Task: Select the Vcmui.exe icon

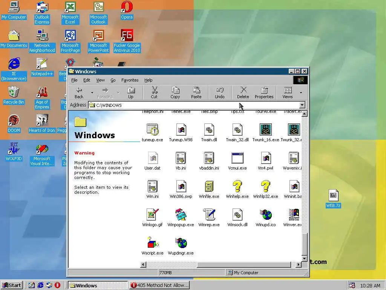Action: 237,161
